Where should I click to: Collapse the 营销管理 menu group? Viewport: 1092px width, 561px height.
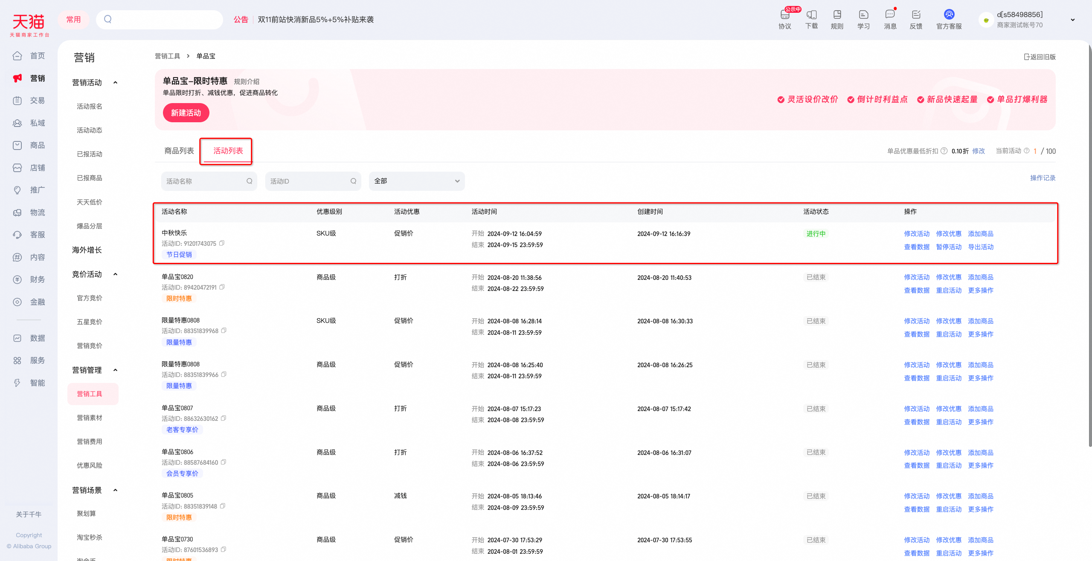115,370
